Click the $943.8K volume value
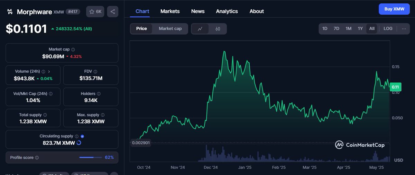This screenshot has width=415, height=175. point(24,79)
